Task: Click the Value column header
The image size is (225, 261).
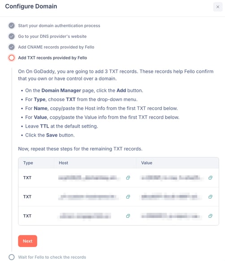Action: pos(147,163)
